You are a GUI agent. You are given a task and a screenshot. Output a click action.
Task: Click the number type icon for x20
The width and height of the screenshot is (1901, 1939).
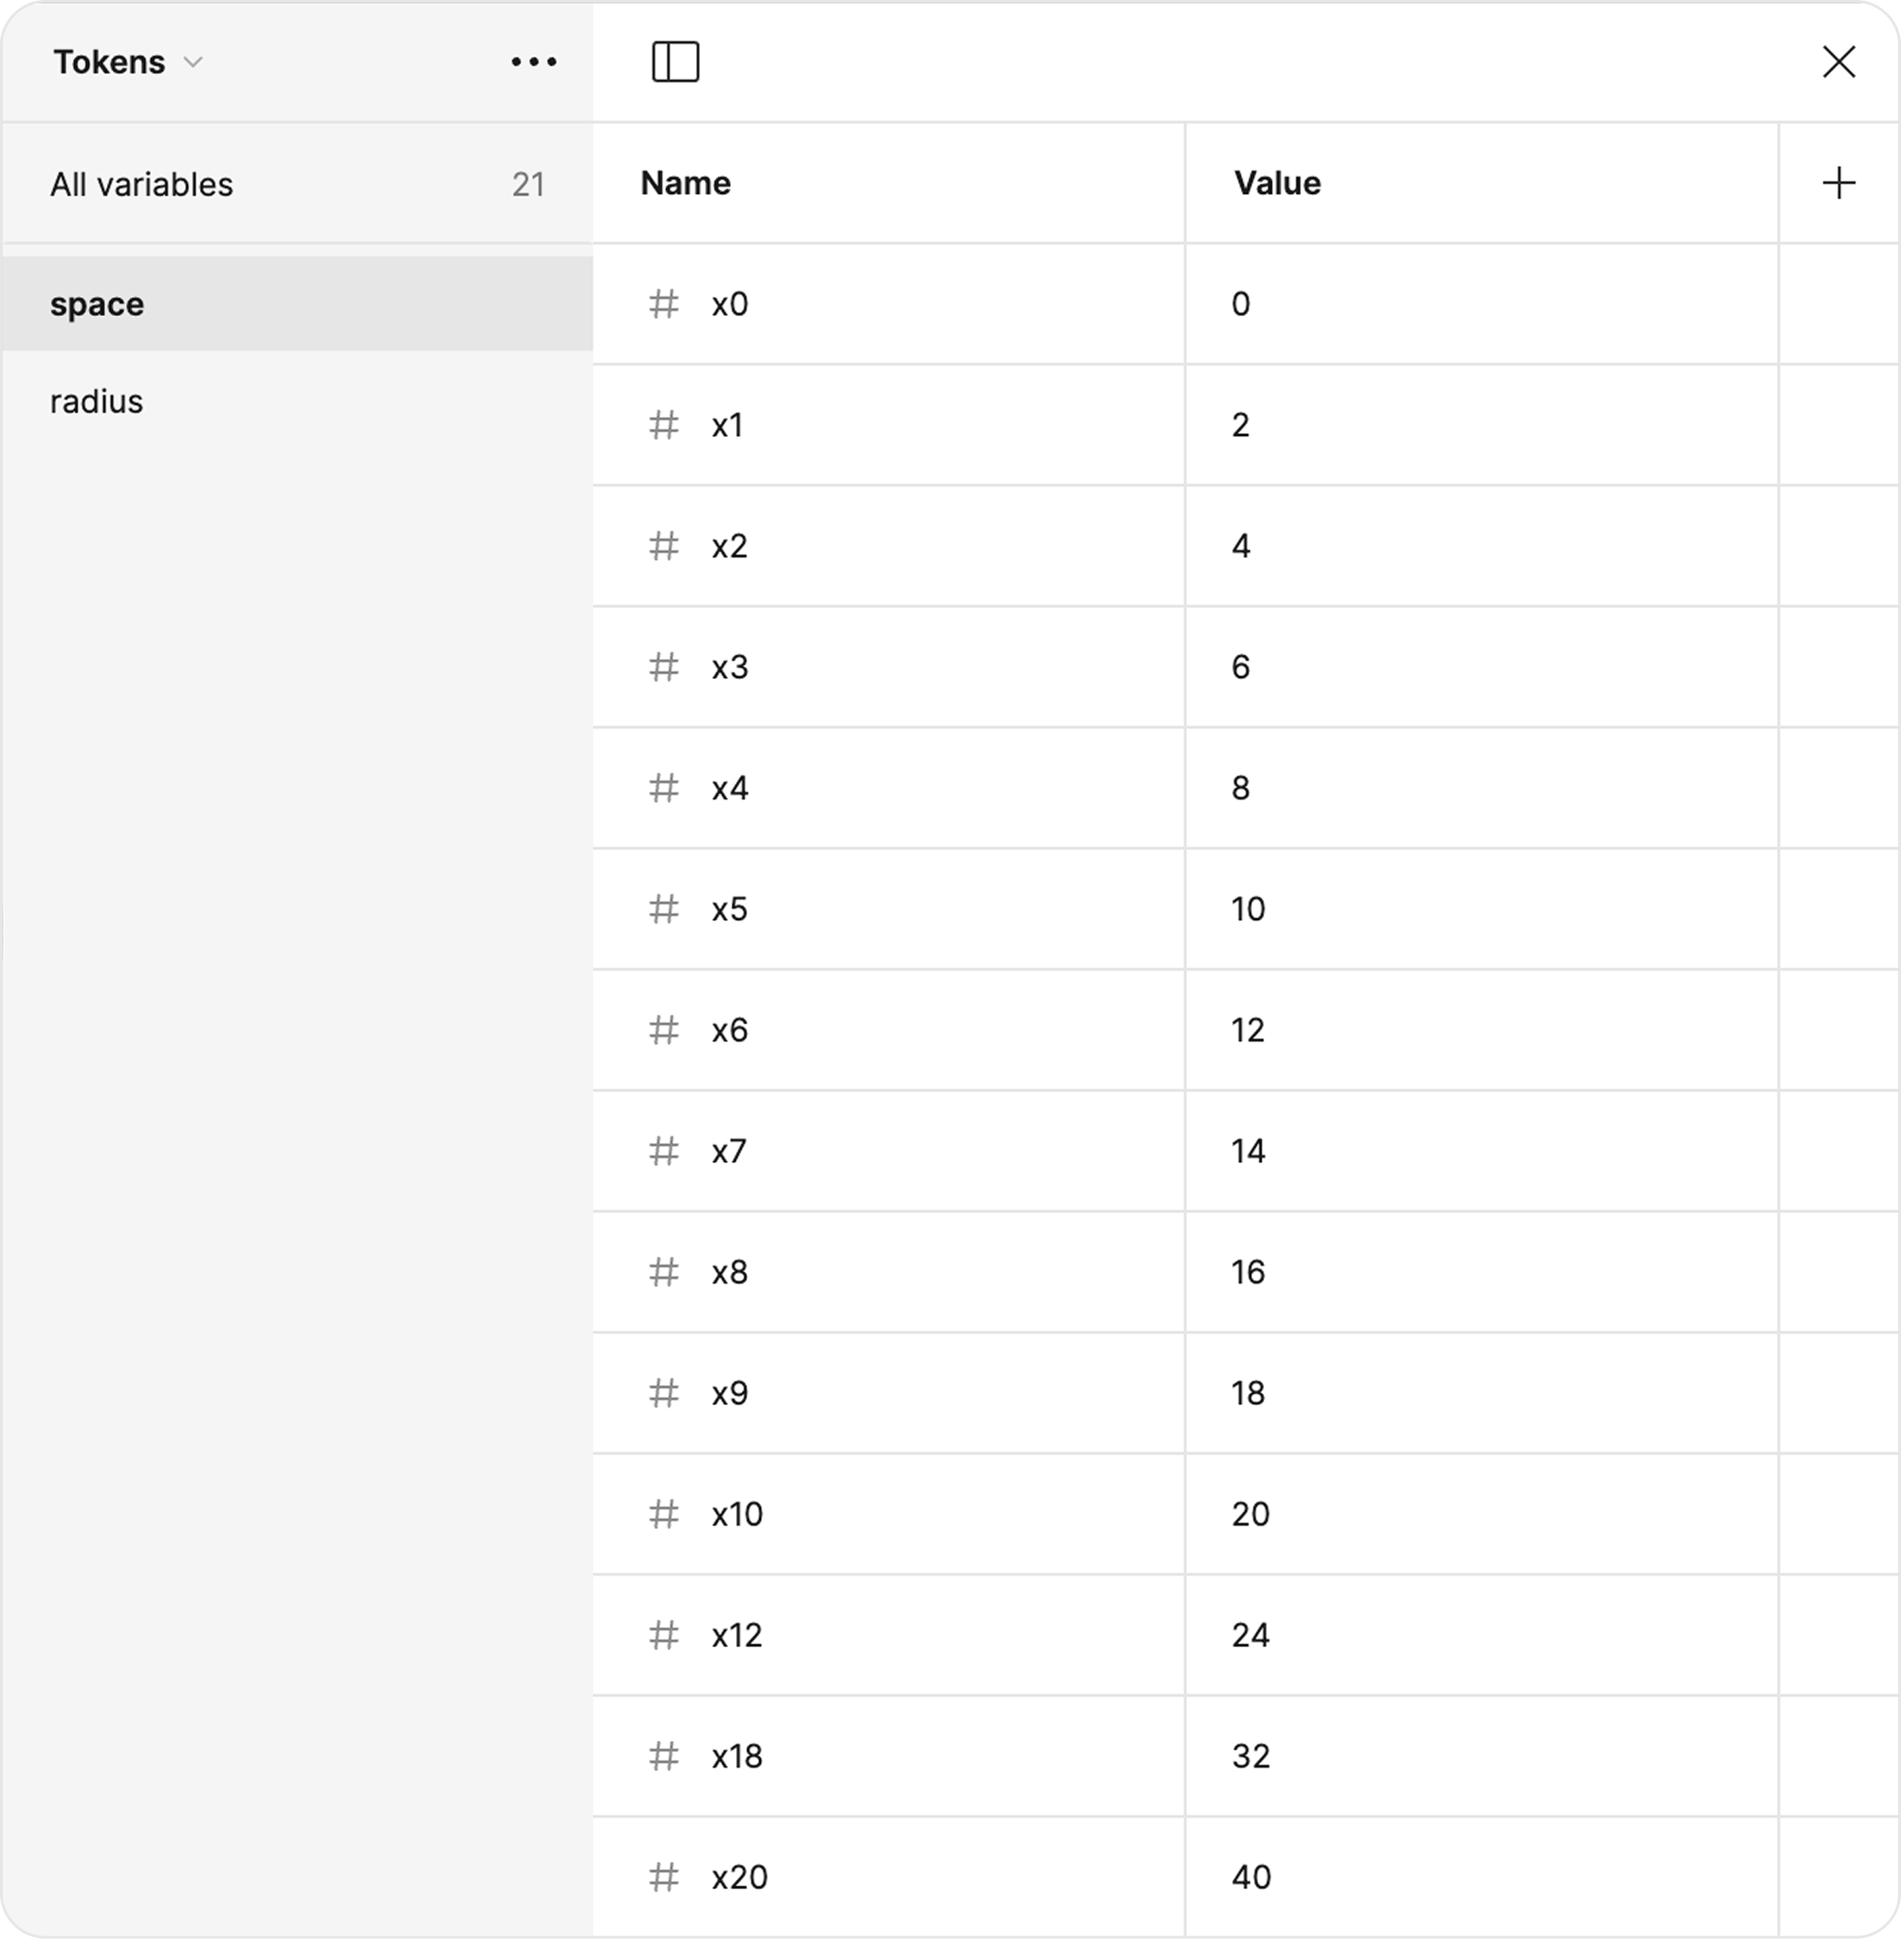point(664,1877)
